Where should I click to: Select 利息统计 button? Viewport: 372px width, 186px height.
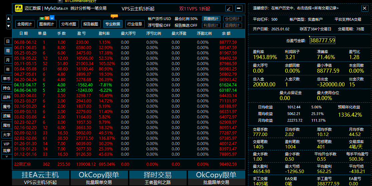tap(211, 25)
